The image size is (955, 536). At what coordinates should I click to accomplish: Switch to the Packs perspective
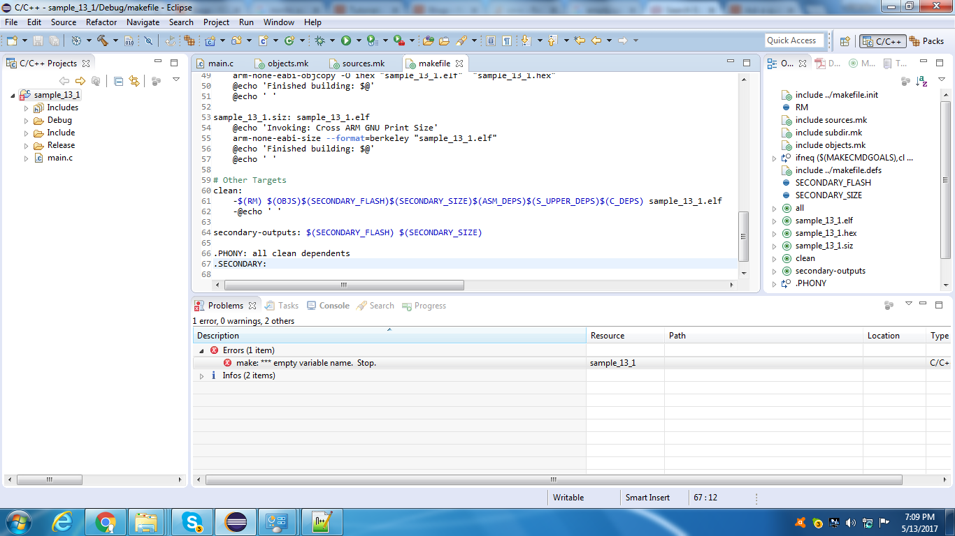pyautogui.click(x=927, y=41)
